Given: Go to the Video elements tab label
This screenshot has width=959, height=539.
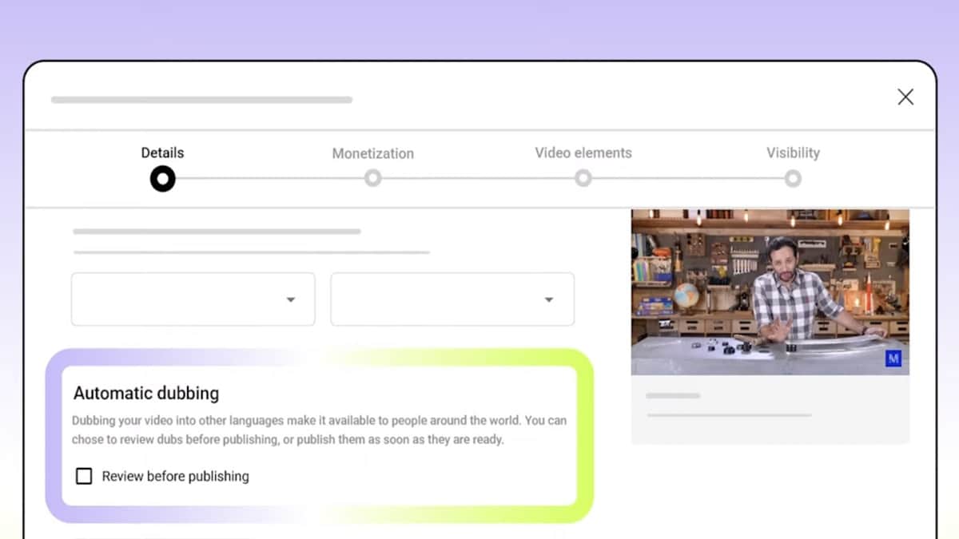Looking at the screenshot, I should (583, 153).
